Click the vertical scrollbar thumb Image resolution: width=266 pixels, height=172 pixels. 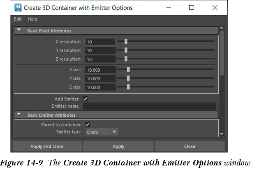222,53
